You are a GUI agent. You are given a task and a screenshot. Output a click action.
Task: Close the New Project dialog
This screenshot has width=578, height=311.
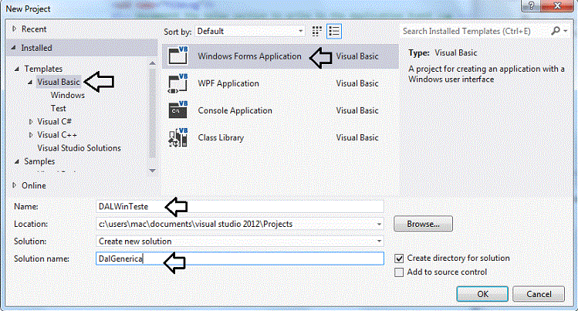click(557, 5)
